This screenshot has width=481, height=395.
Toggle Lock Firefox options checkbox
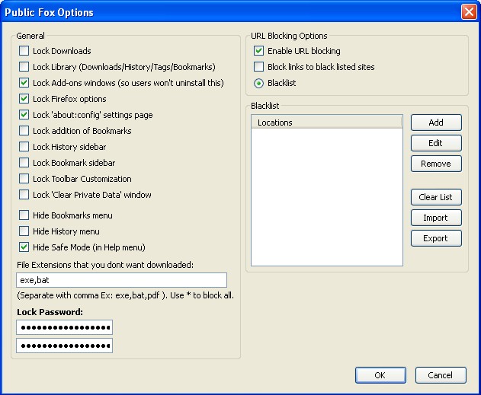pos(24,98)
